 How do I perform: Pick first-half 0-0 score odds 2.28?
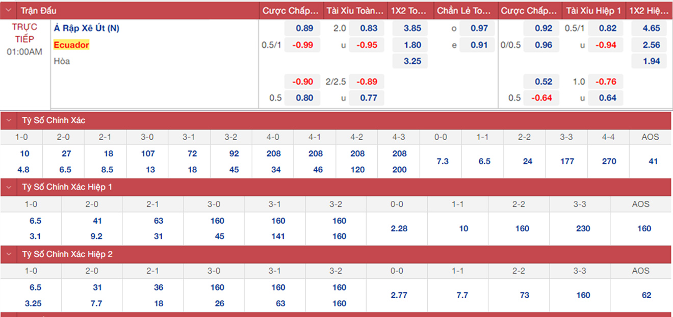tap(399, 228)
